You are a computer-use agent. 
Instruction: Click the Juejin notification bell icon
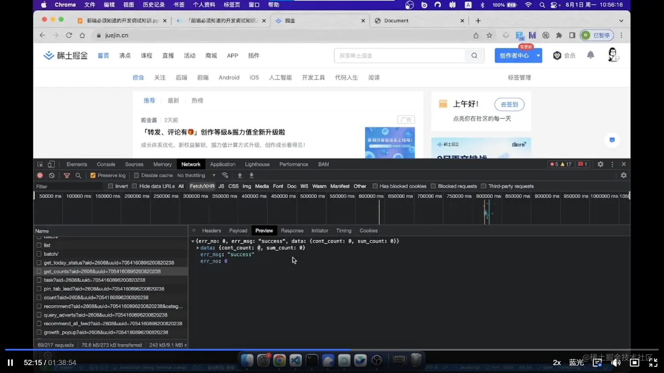[x=591, y=55]
